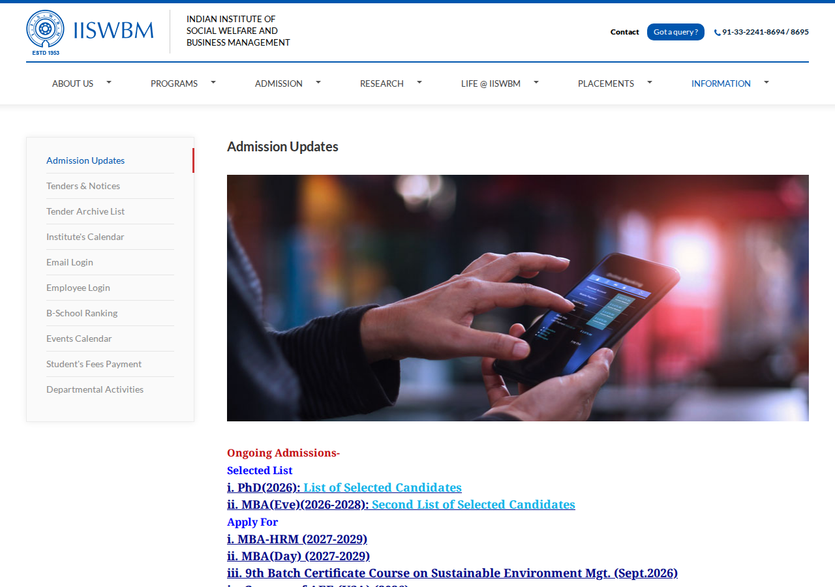The image size is (835, 587).
Task: Click the Ongoing Admissions- red heading
Action: pyautogui.click(x=283, y=453)
